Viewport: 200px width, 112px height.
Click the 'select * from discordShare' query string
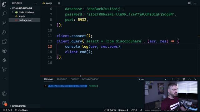[113, 41]
